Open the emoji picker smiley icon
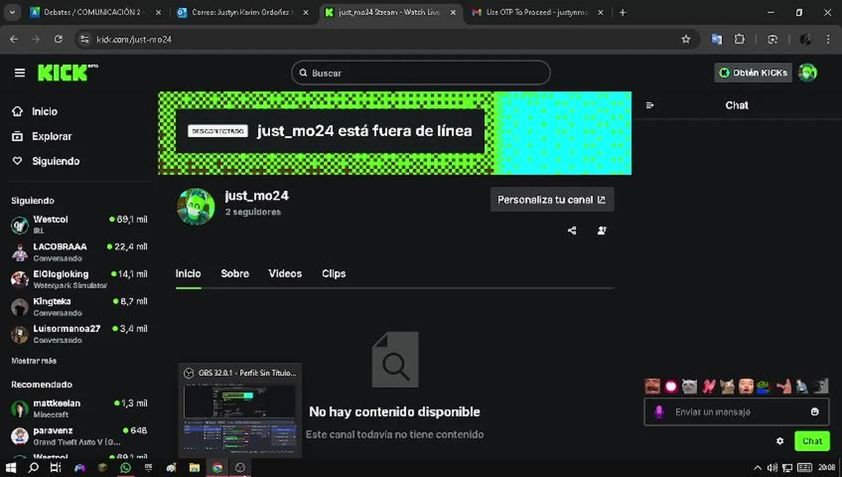The image size is (842, 477). pos(815,412)
